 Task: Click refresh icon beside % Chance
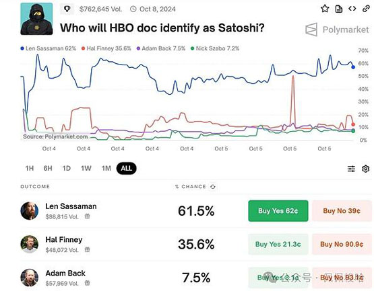[x=213, y=187]
